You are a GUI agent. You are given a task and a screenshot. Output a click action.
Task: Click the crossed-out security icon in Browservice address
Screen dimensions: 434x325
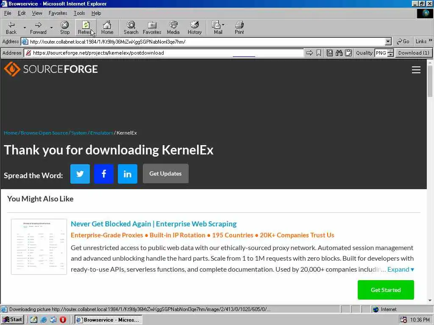point(28,53)
